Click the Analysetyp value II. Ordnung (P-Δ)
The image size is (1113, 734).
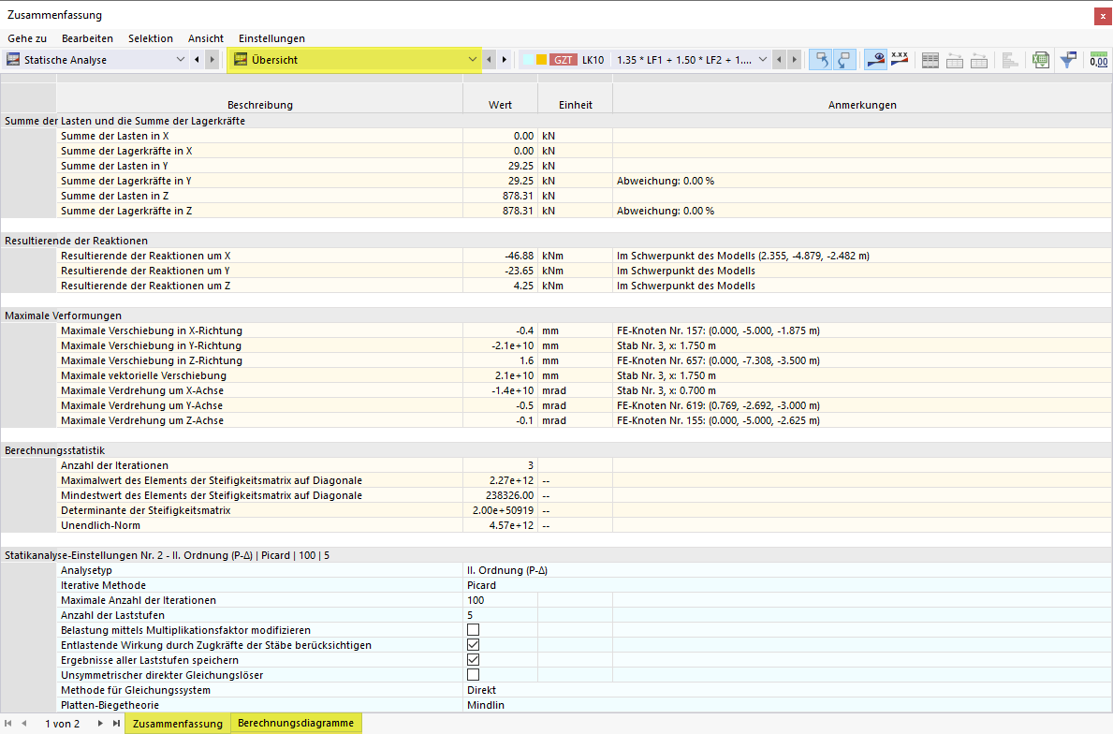coord(506,570)
